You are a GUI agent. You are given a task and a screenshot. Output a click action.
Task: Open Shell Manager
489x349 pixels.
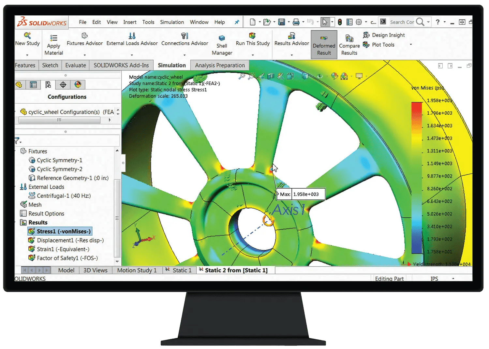222,45
